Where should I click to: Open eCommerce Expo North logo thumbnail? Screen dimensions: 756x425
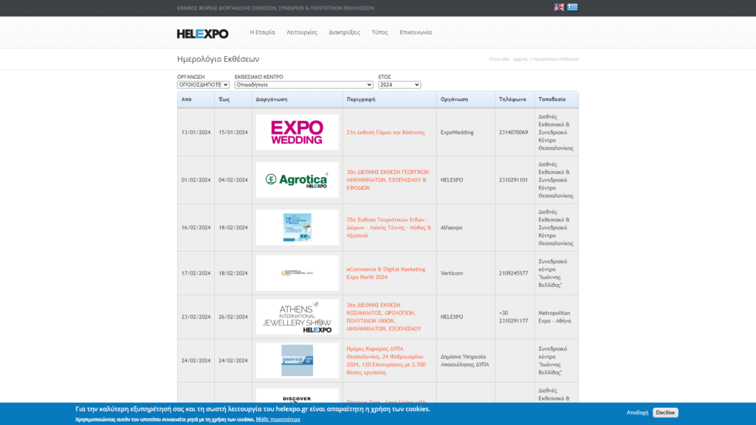coord(297,273)
